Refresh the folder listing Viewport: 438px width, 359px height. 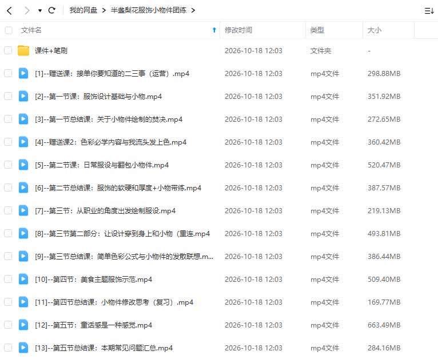point(51,10)
